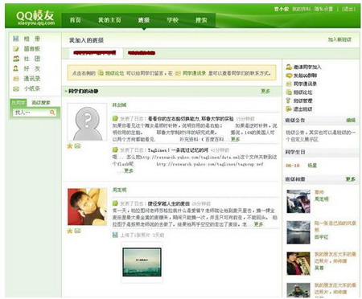Collapse the 同学们的动态 section arrow
The height and width of the screenshot is (299, 362).
(66, 92)
